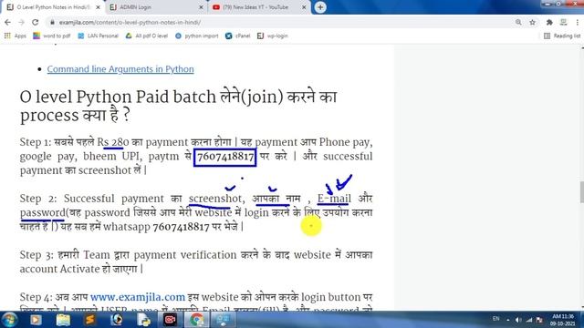Bookmark this page with star icon

pos(533,22)
